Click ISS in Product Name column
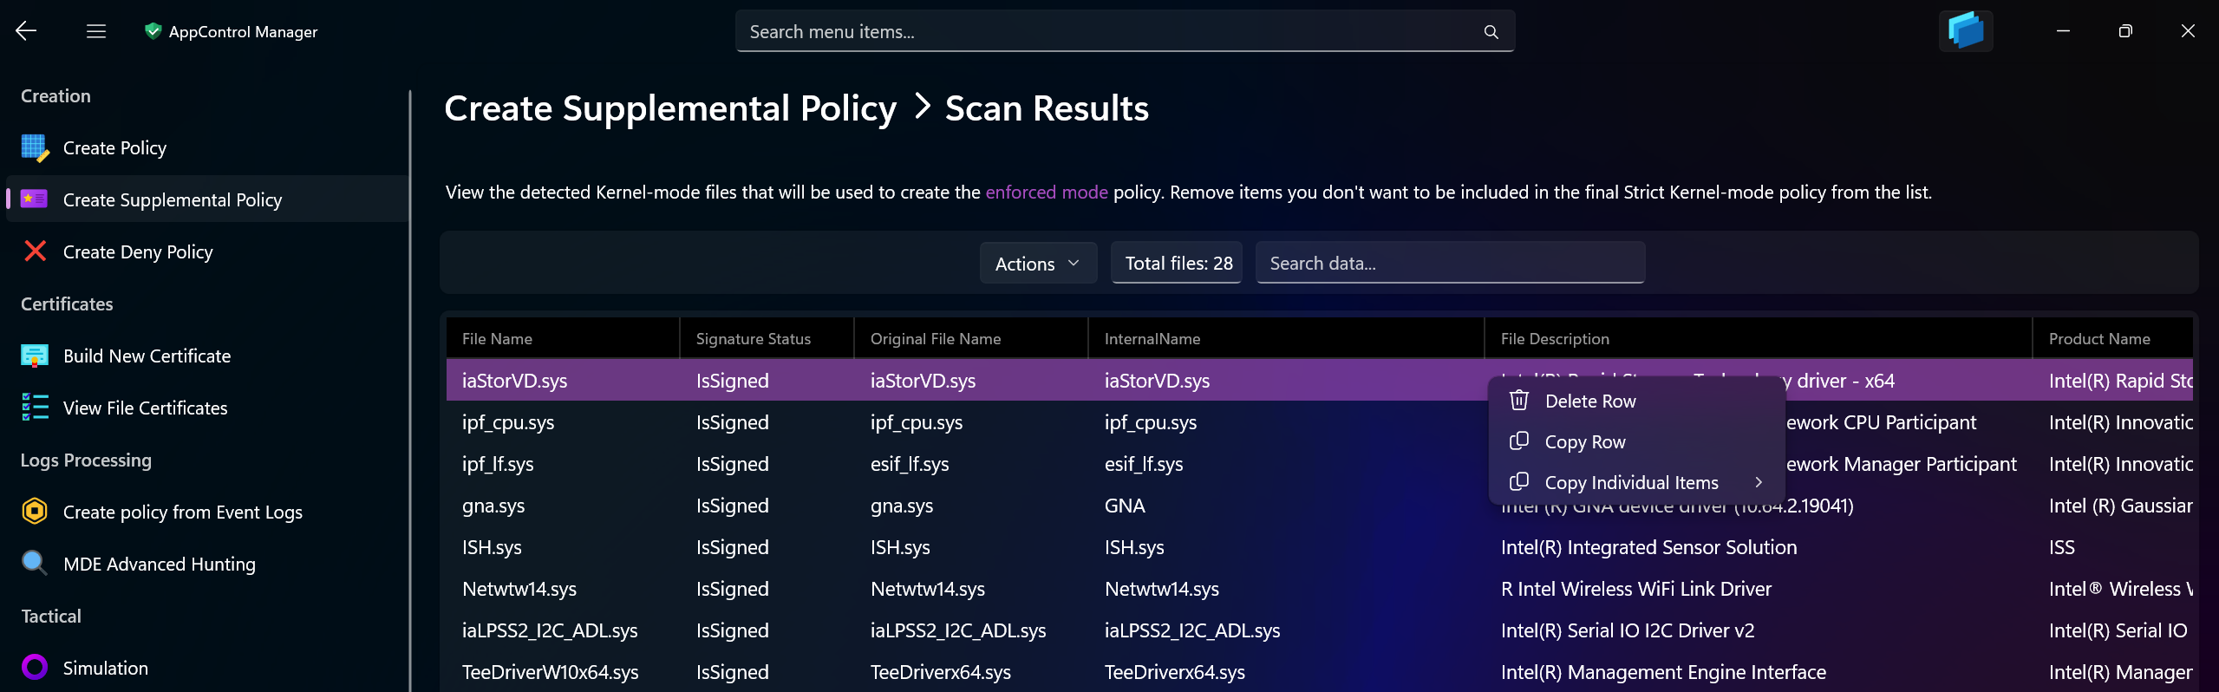The width and height of the screenshot is (2219, 692). click(2062, 547)
